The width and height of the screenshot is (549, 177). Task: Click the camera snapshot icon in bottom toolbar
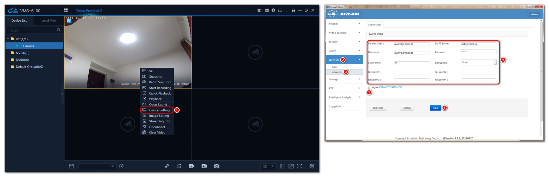217,166
